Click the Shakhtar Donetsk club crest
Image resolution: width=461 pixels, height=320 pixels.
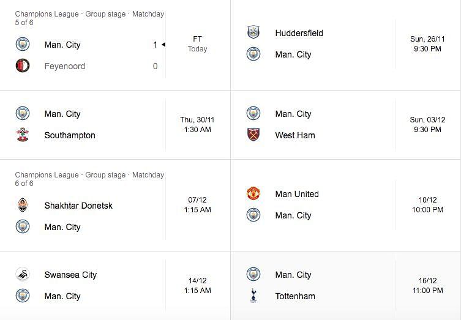23,205
